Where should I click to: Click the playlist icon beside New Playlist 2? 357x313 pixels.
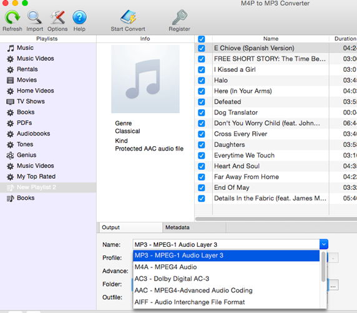(x=10, y=187)
